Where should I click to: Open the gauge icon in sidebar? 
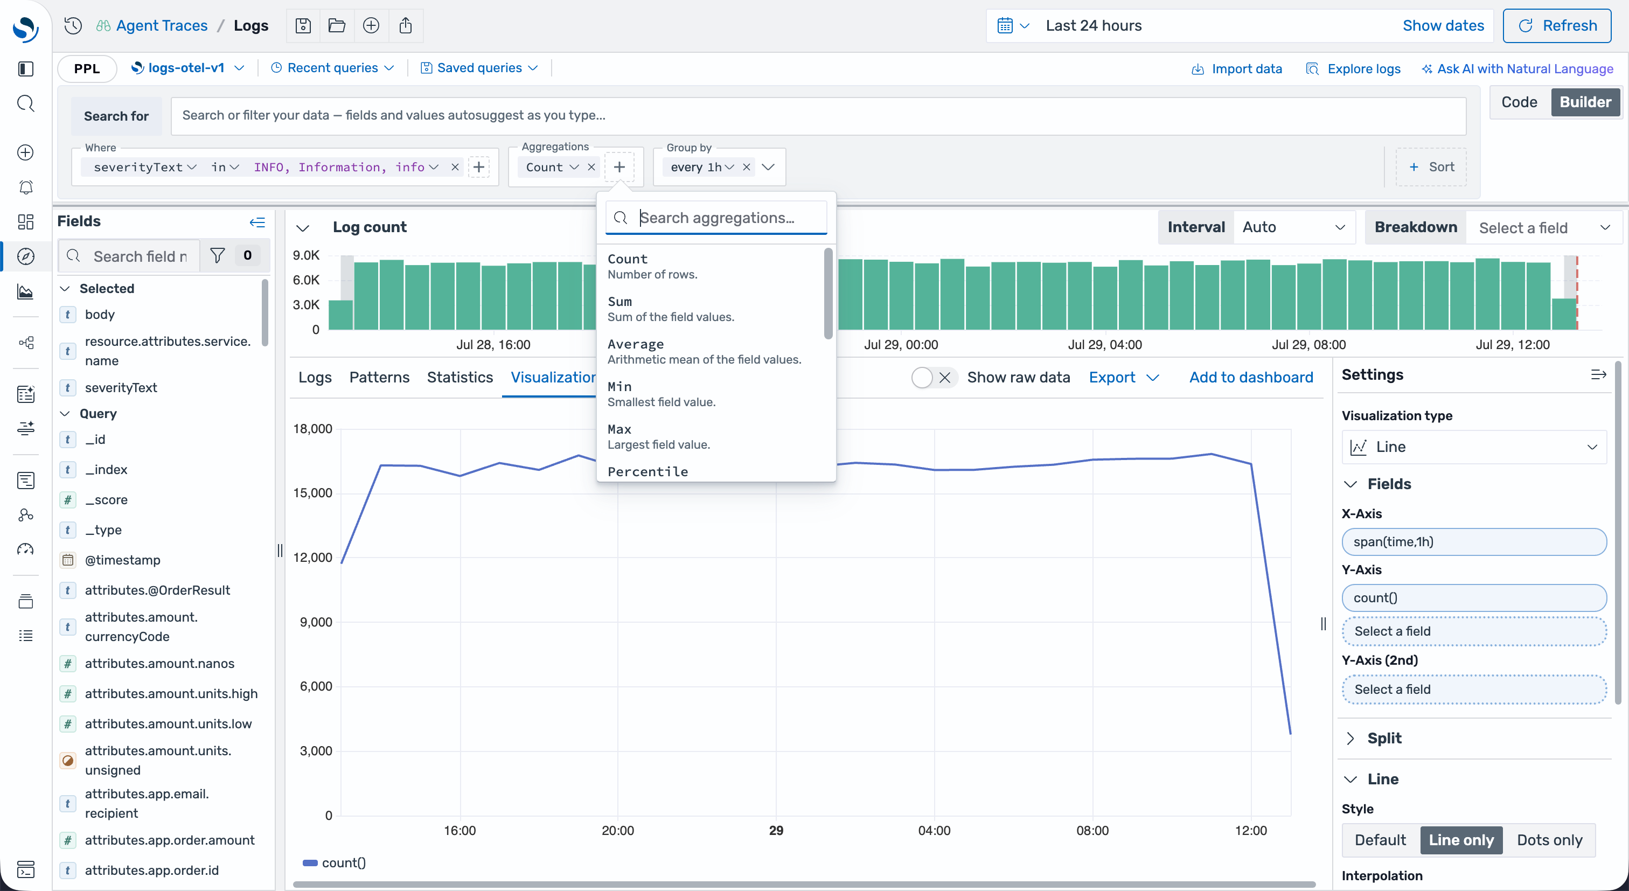[25, 549]
